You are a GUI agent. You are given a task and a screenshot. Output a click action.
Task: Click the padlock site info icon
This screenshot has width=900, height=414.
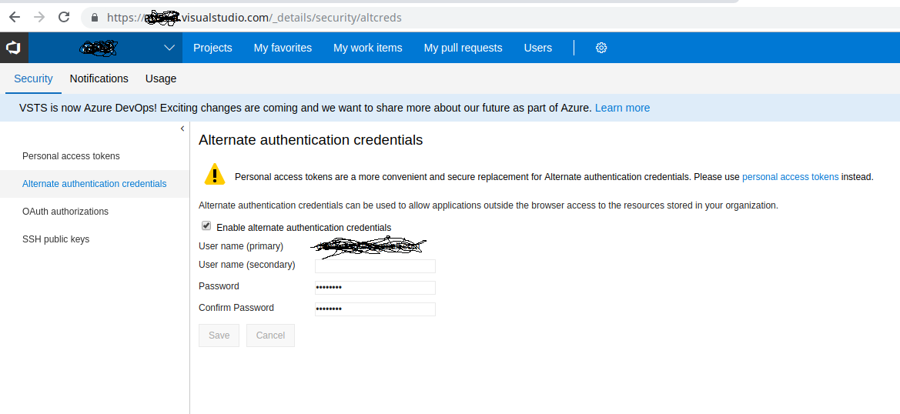coord(95,18)
